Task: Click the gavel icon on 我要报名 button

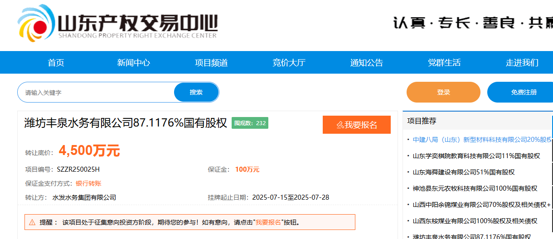Action: (340, 125)
